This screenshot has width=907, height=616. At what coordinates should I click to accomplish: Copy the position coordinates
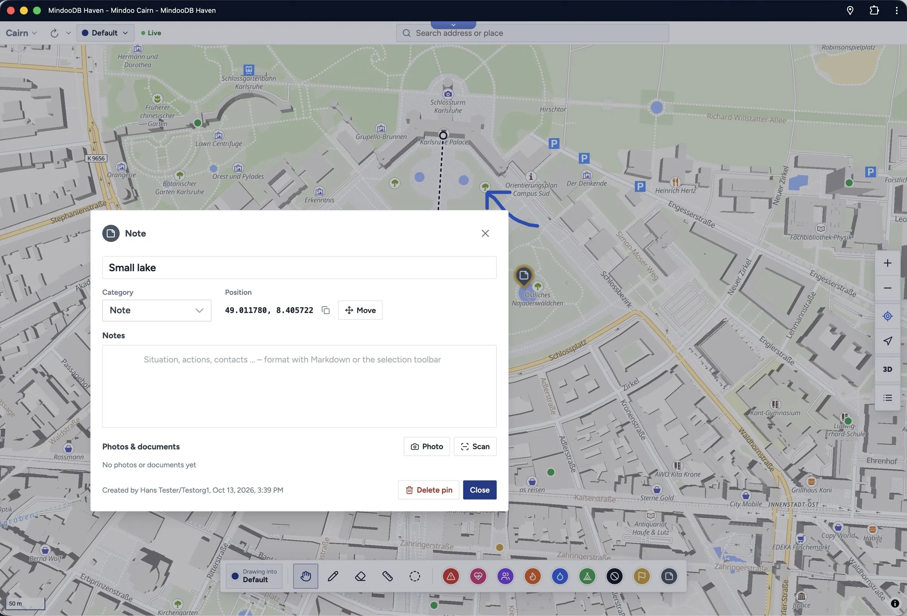pos(325,310)
